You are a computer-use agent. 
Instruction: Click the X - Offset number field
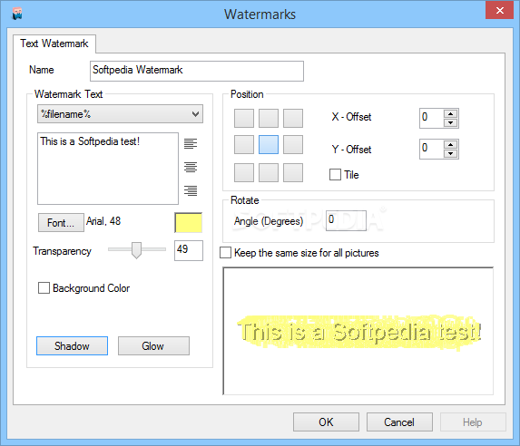pyautogui.click(x=431, y=118)
